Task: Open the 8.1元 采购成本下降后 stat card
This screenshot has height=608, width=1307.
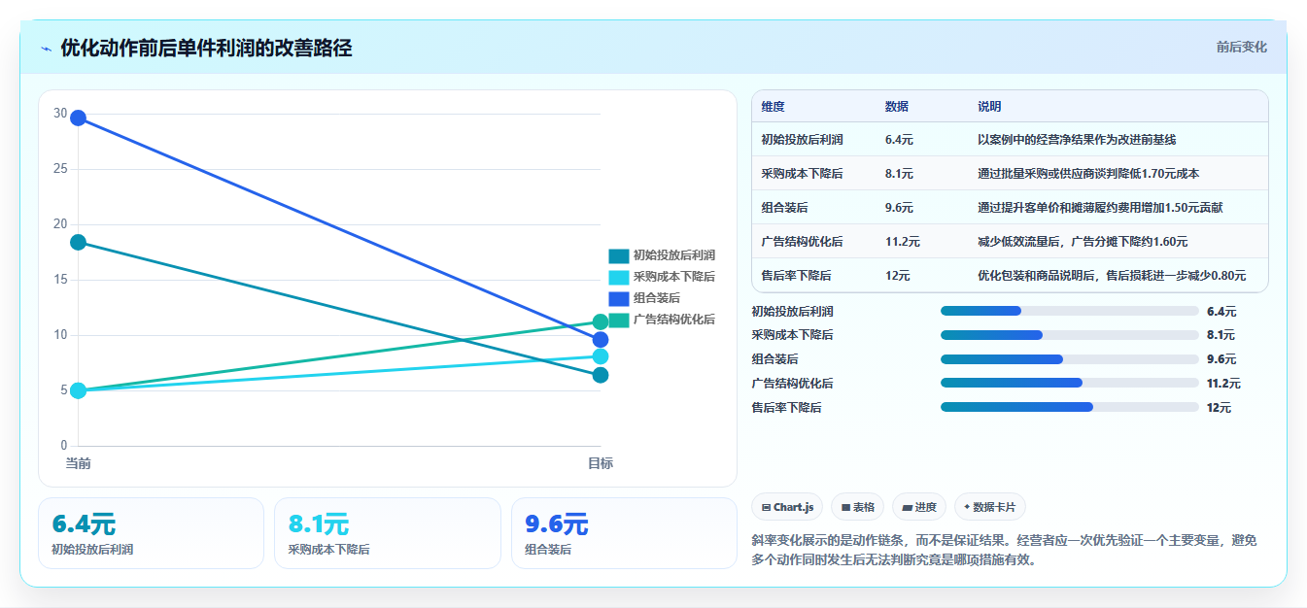Action: 388,533
